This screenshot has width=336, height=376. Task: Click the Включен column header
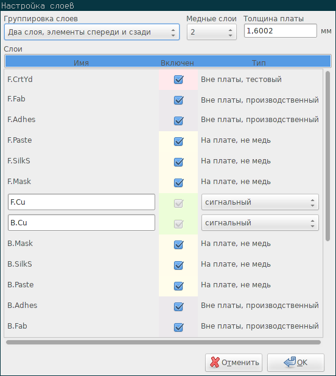point(177,63)
